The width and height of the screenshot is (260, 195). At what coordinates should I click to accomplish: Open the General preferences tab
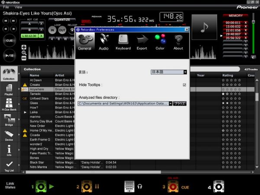[85, 42]
